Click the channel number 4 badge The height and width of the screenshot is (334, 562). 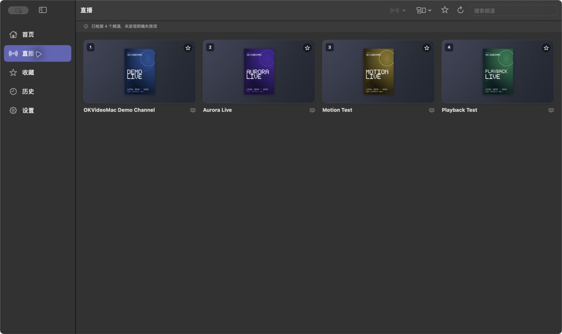[x=449, y=47]
